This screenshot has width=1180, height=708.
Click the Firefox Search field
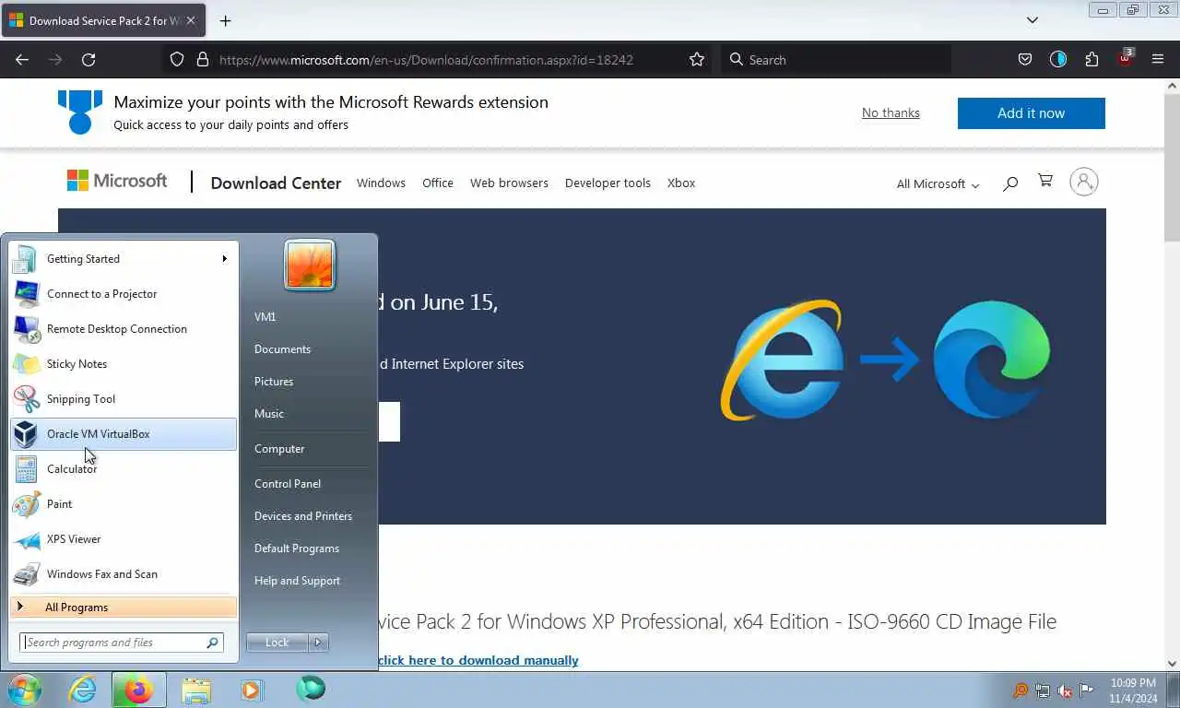[x=835, y=60]
